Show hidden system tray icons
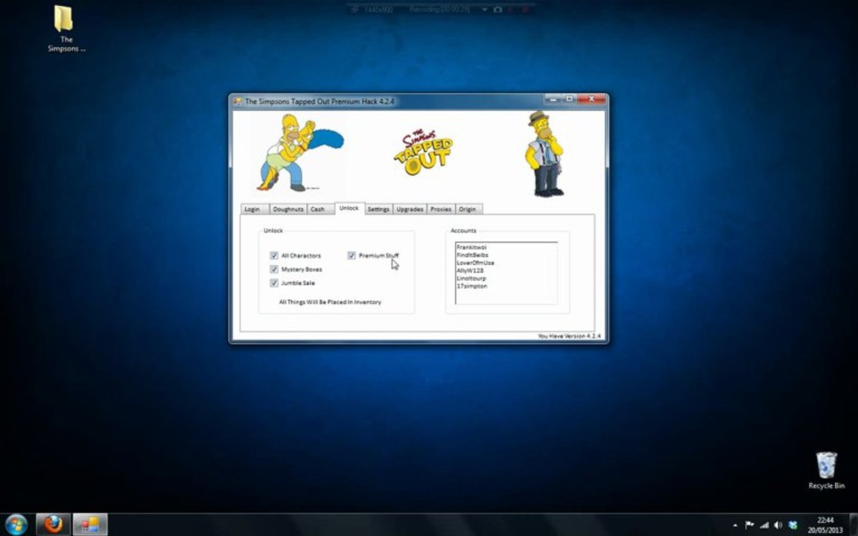 [x=735, y=525]
